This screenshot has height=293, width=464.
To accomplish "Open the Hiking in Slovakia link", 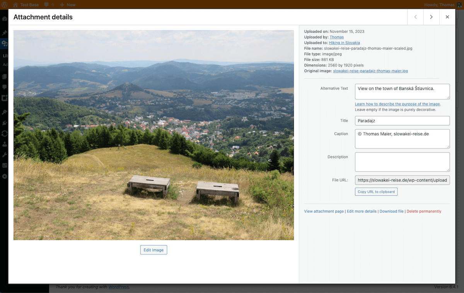I will [x=345, y=43].
